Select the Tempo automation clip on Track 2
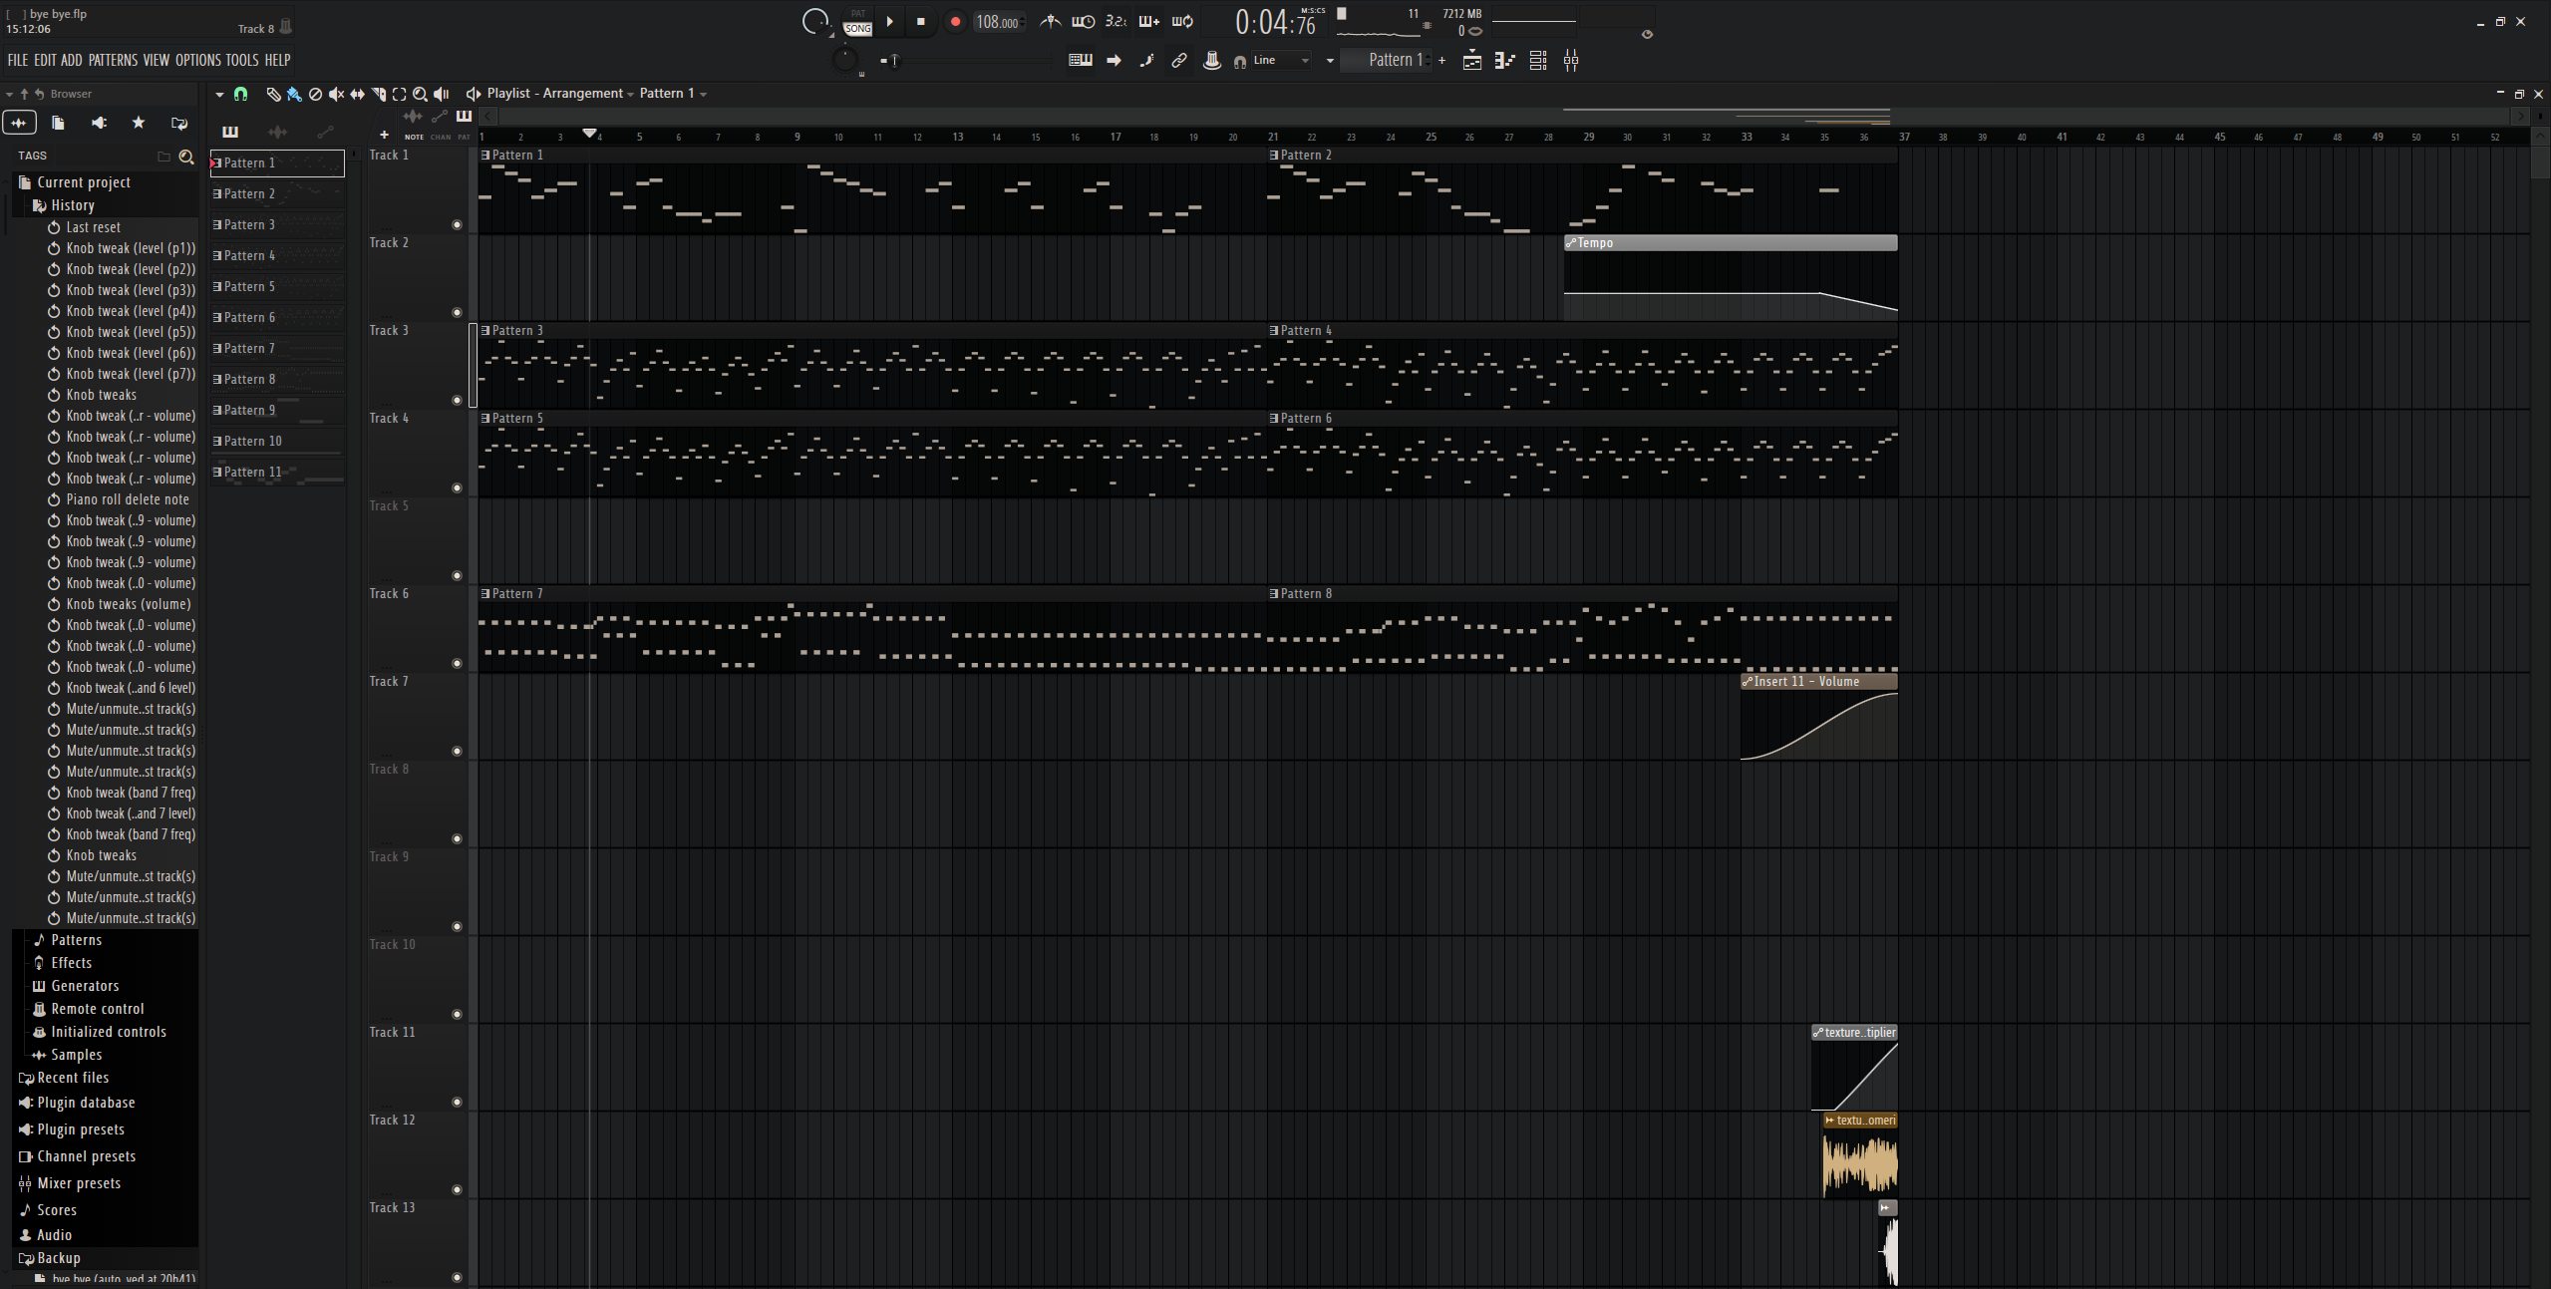The height and width of the screenshot is (1289, 2551). click(1731, 243)
